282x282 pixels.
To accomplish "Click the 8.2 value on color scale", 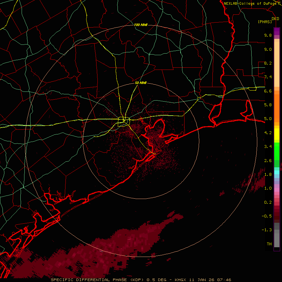I will (268, 63).
